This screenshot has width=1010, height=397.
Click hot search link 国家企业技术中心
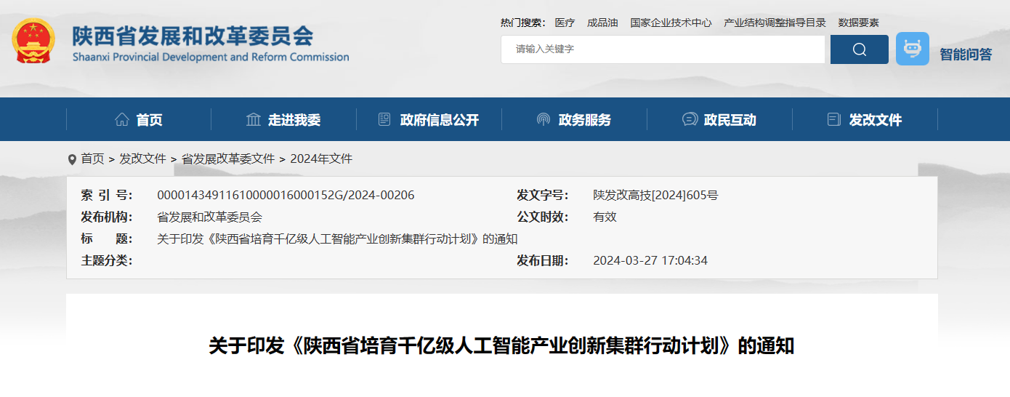point(671,23)
